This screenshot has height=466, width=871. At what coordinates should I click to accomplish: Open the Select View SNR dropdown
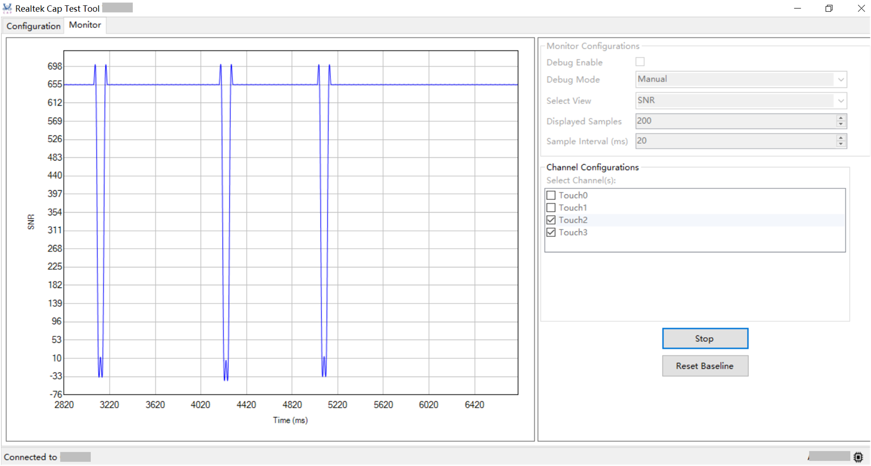tap(741, 101)
